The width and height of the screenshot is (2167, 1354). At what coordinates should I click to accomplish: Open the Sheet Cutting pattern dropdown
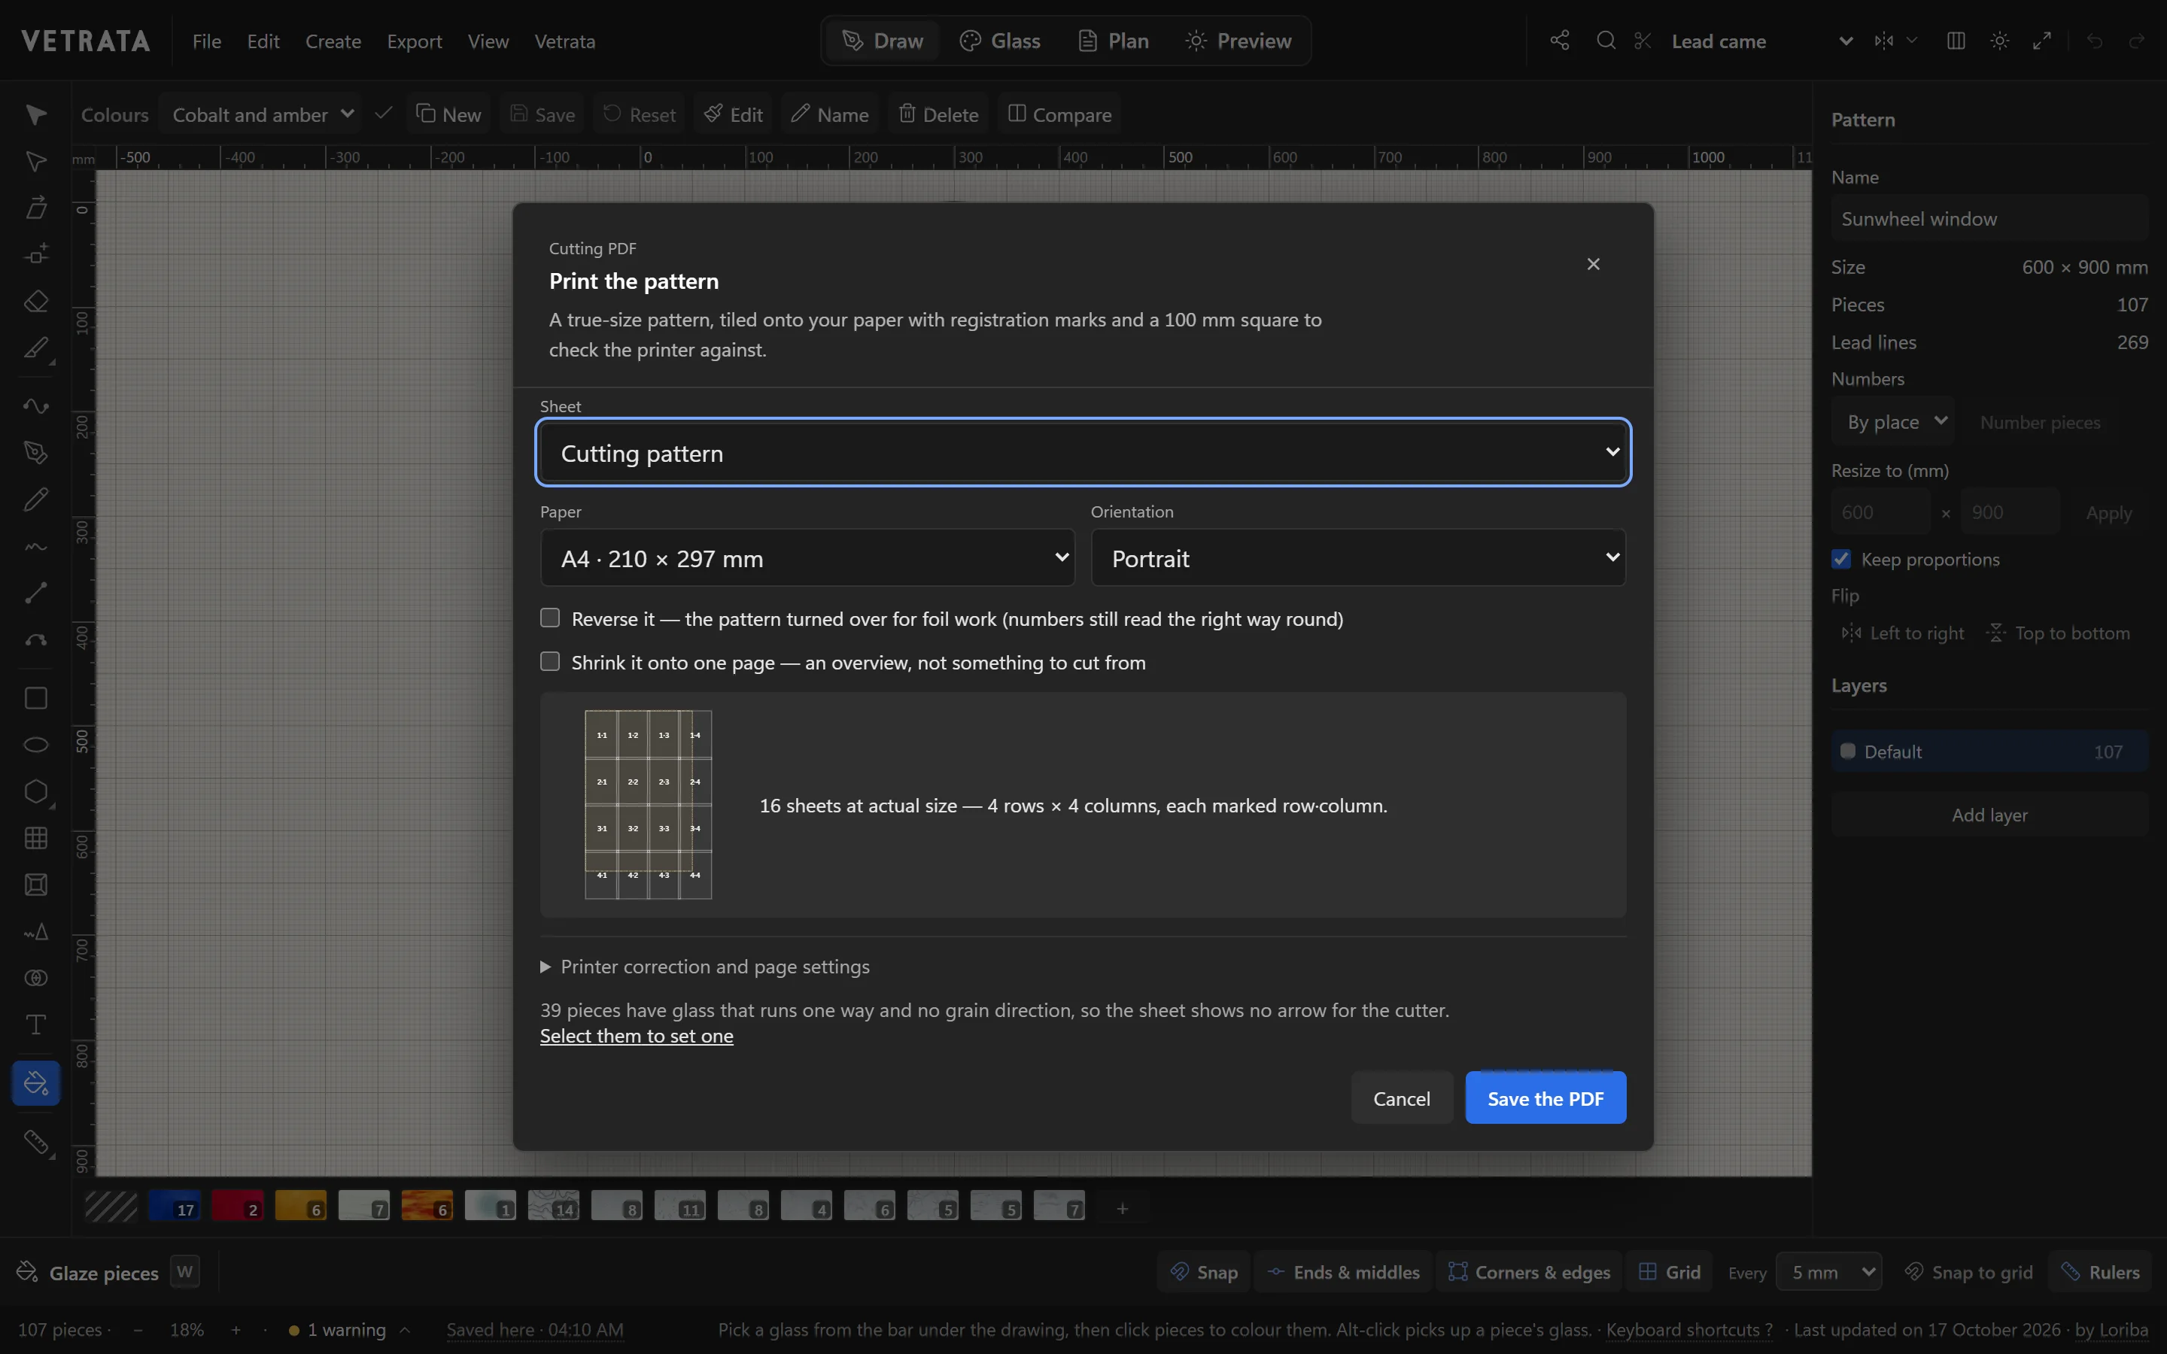(1083, 453)
